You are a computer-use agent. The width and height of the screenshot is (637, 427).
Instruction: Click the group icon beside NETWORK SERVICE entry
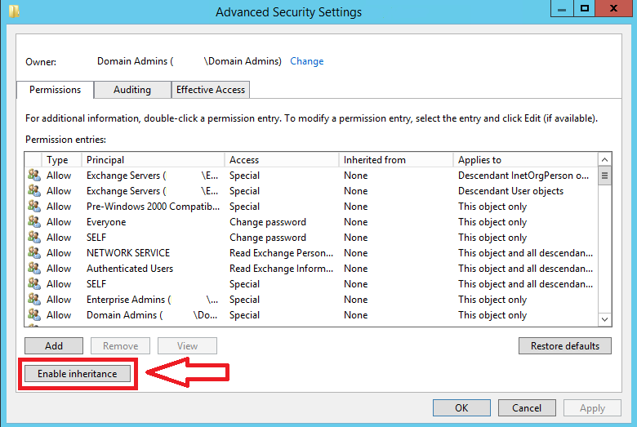tap(34, 252)
